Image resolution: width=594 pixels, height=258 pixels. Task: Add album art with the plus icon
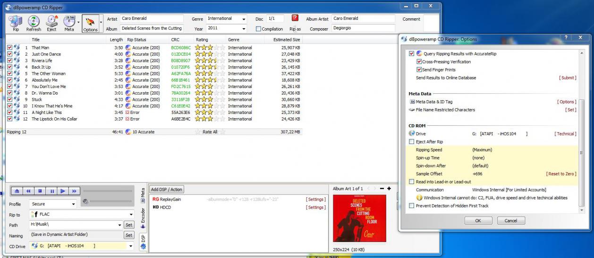click(x=389, y=189)
